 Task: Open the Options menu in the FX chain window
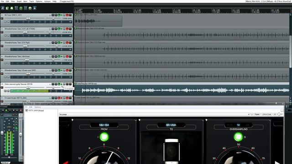click(x=37, y=107)
